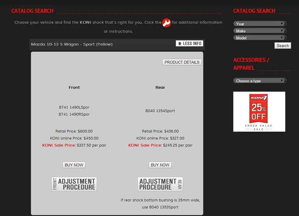The width and height of the screenshot is (299, 216).
Task: Expand the Model dropdown
Action: 260,38
